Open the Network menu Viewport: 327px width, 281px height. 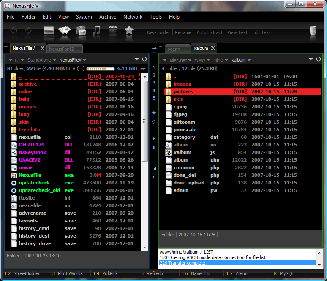133,17
